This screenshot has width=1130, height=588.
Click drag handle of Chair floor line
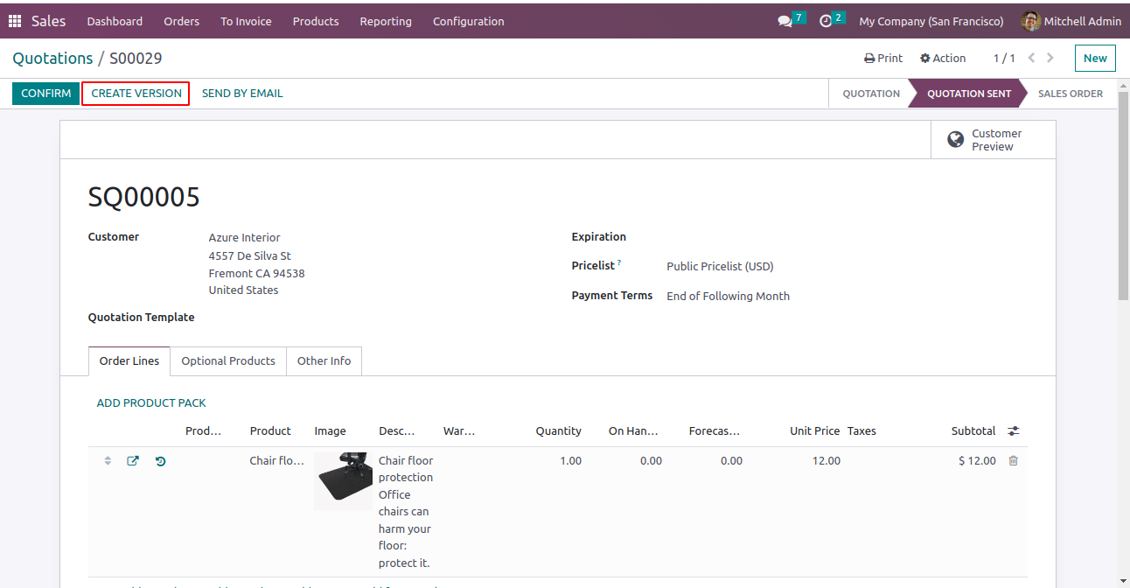point(108,460)
